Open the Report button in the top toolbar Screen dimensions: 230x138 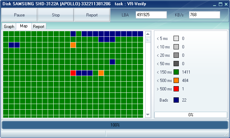coord(92,15)
